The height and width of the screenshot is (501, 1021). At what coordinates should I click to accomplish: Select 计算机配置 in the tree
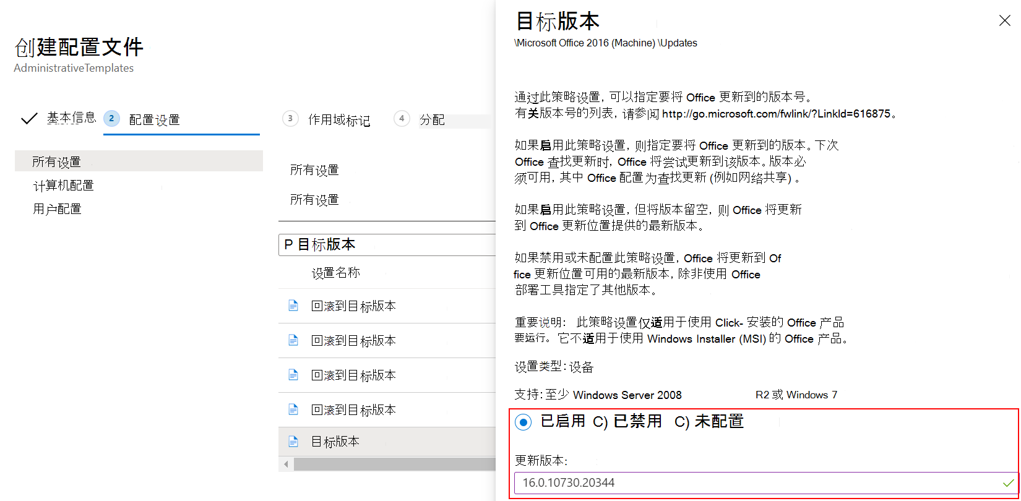63,185
